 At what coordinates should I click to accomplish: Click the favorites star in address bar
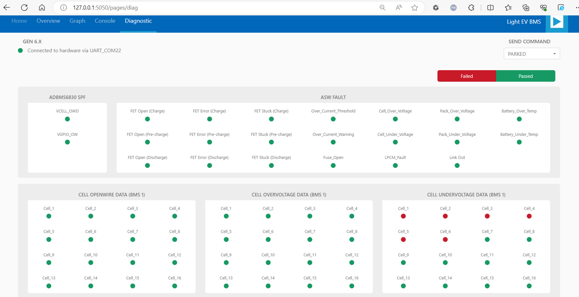(414, 7)
